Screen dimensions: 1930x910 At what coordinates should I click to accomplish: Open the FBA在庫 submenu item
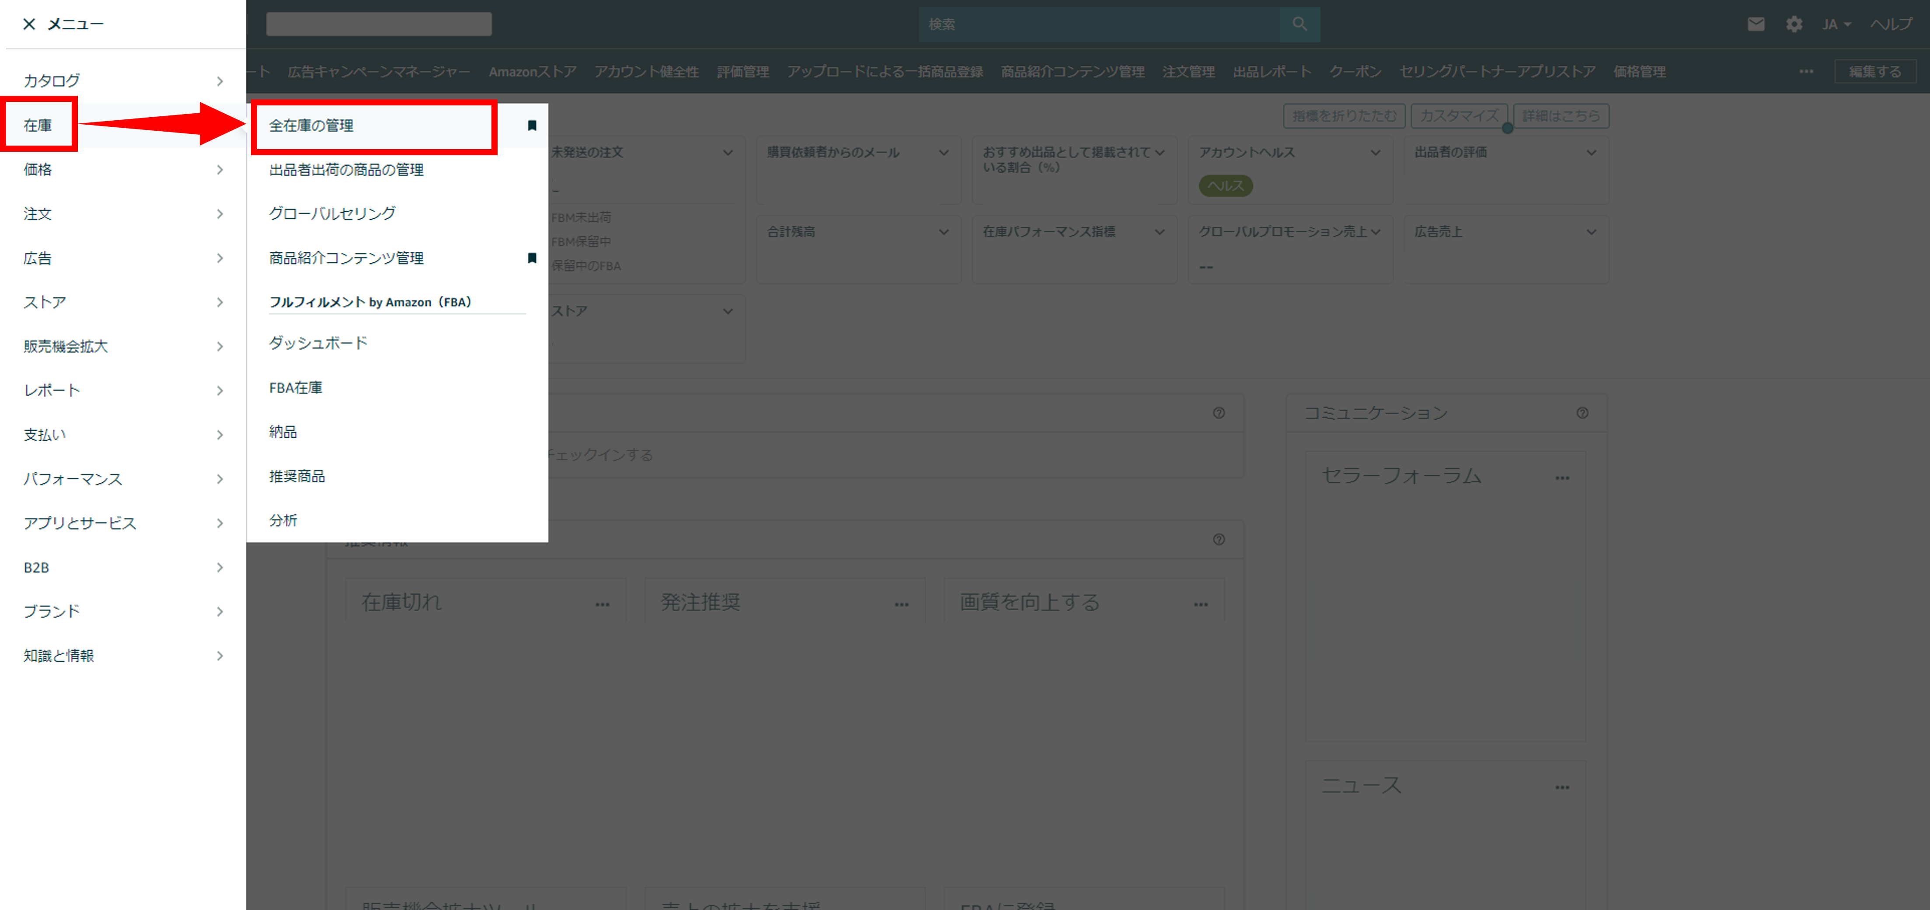[296, 387]
